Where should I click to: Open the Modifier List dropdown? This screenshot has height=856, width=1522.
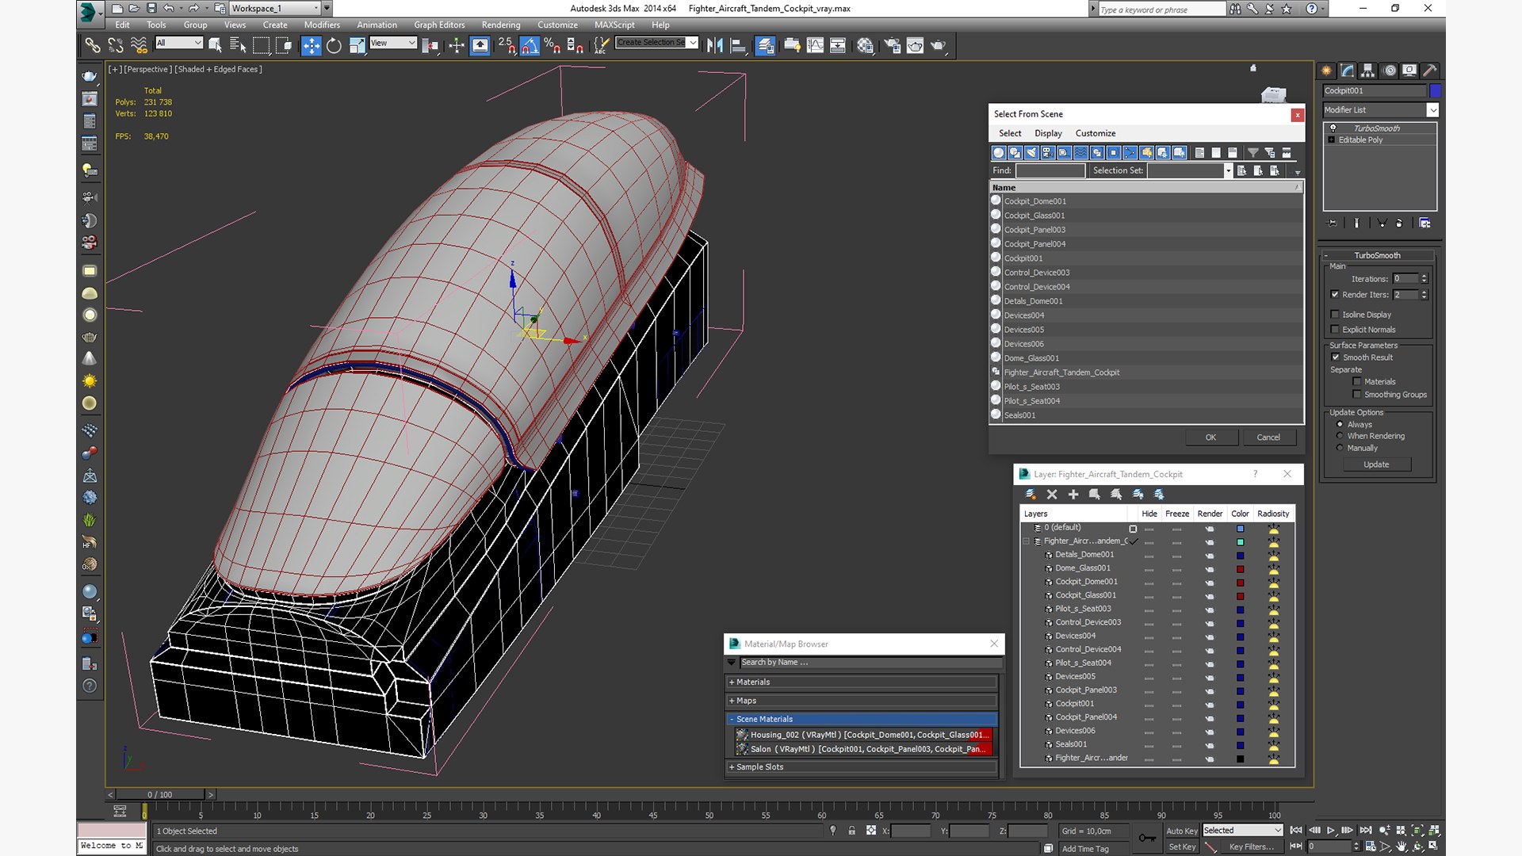click(x=1432, y=110)
